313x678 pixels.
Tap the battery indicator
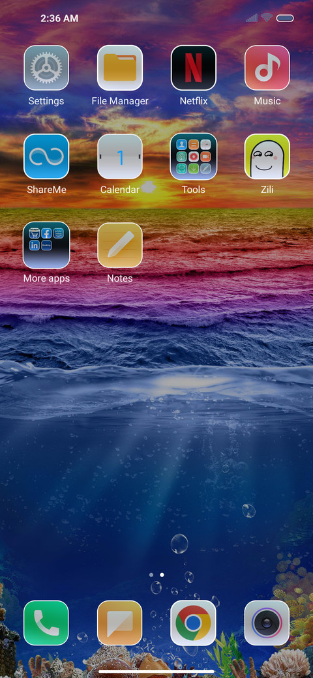pyautogui.click(x=285, y=18)
